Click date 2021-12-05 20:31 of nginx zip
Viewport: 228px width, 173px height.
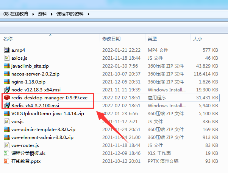coord(122,82)
